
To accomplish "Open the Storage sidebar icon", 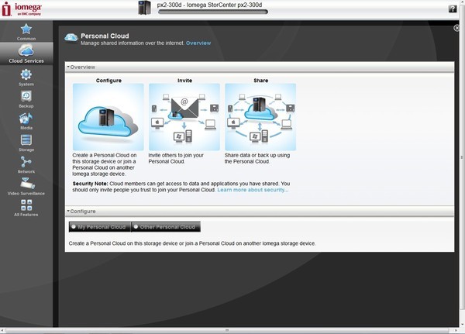I will pos(26,140).
